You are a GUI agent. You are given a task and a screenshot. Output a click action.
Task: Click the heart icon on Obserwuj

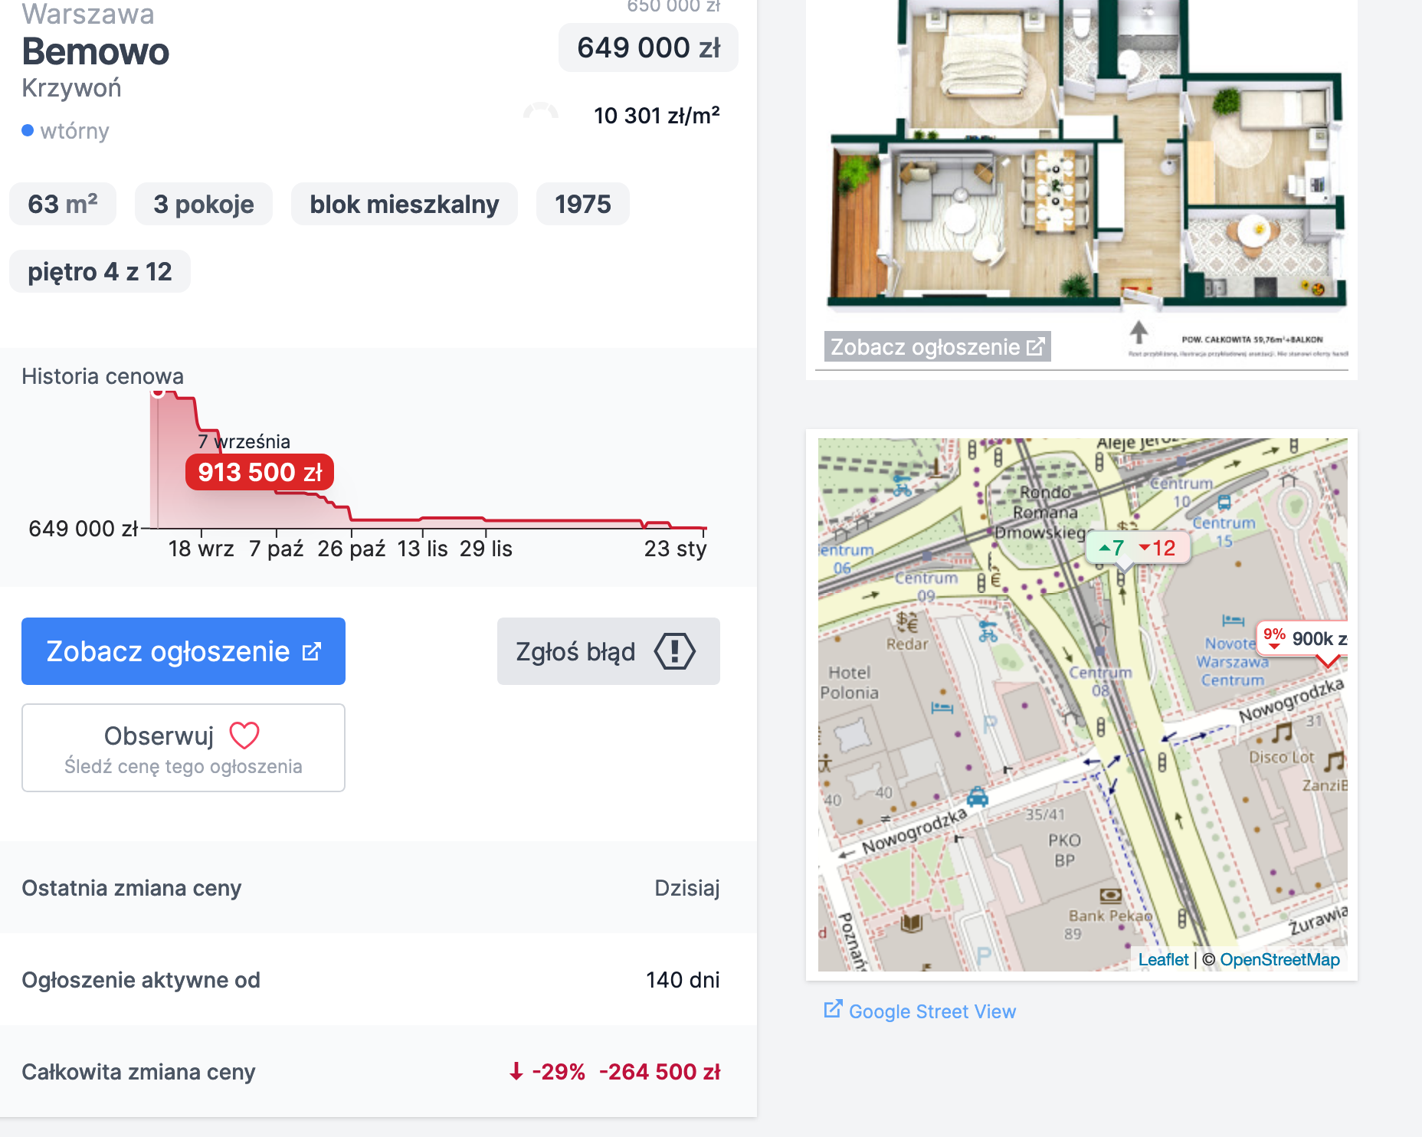point(244,736)
